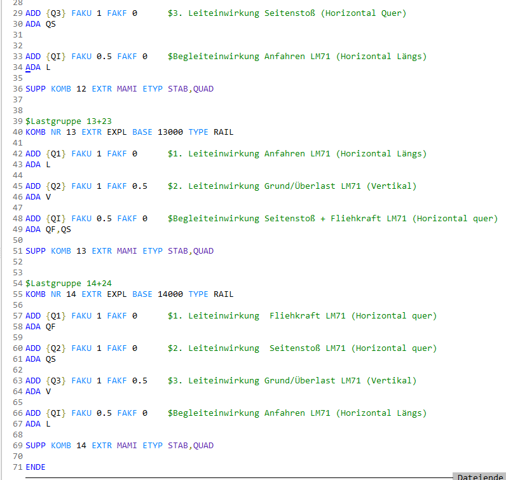Click 'ADA QF' on line 58
This screenshot has width=506, height=480.
click(x=40, y=327)
